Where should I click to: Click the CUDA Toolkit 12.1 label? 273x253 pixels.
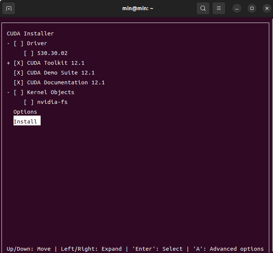point(56,63)
